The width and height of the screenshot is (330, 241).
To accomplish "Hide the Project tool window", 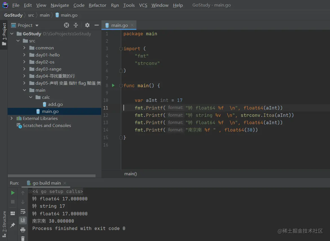I will click(97, 25).
